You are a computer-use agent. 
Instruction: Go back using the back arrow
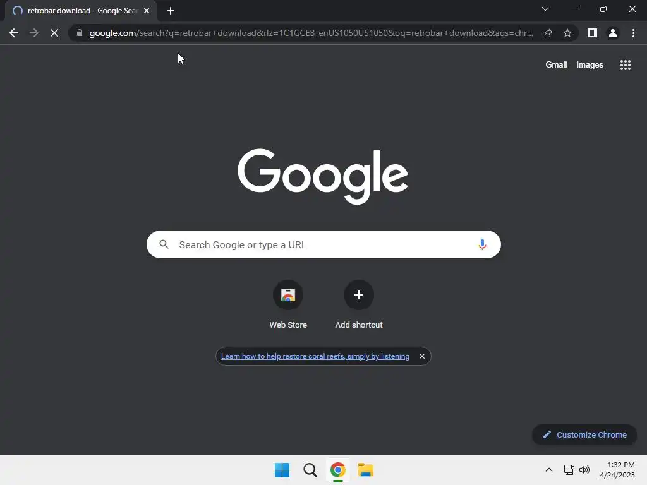click(x=14, y=33)
